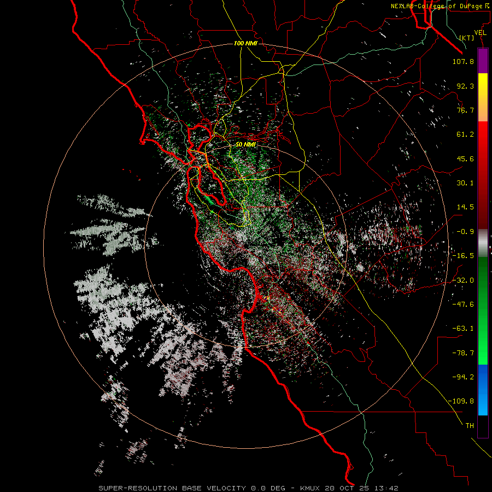Viewport: 492px width, 492px height.
Task: Click the 50 NMI range ring label
Action: 245,145
